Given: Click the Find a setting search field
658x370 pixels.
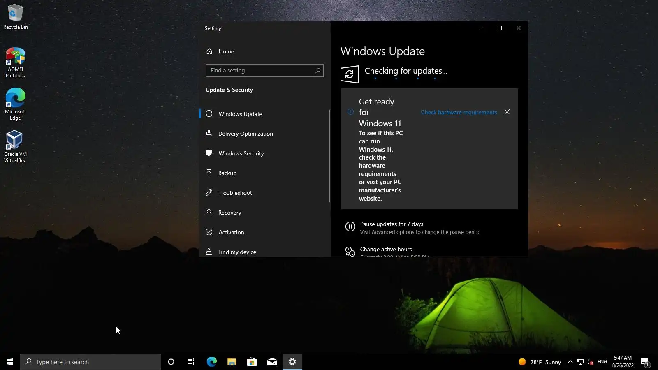Looking at the screenshot, I should (x=264, y=71).
